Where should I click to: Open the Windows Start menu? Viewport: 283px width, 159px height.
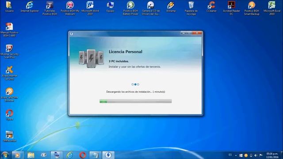(x=5, y=155)
